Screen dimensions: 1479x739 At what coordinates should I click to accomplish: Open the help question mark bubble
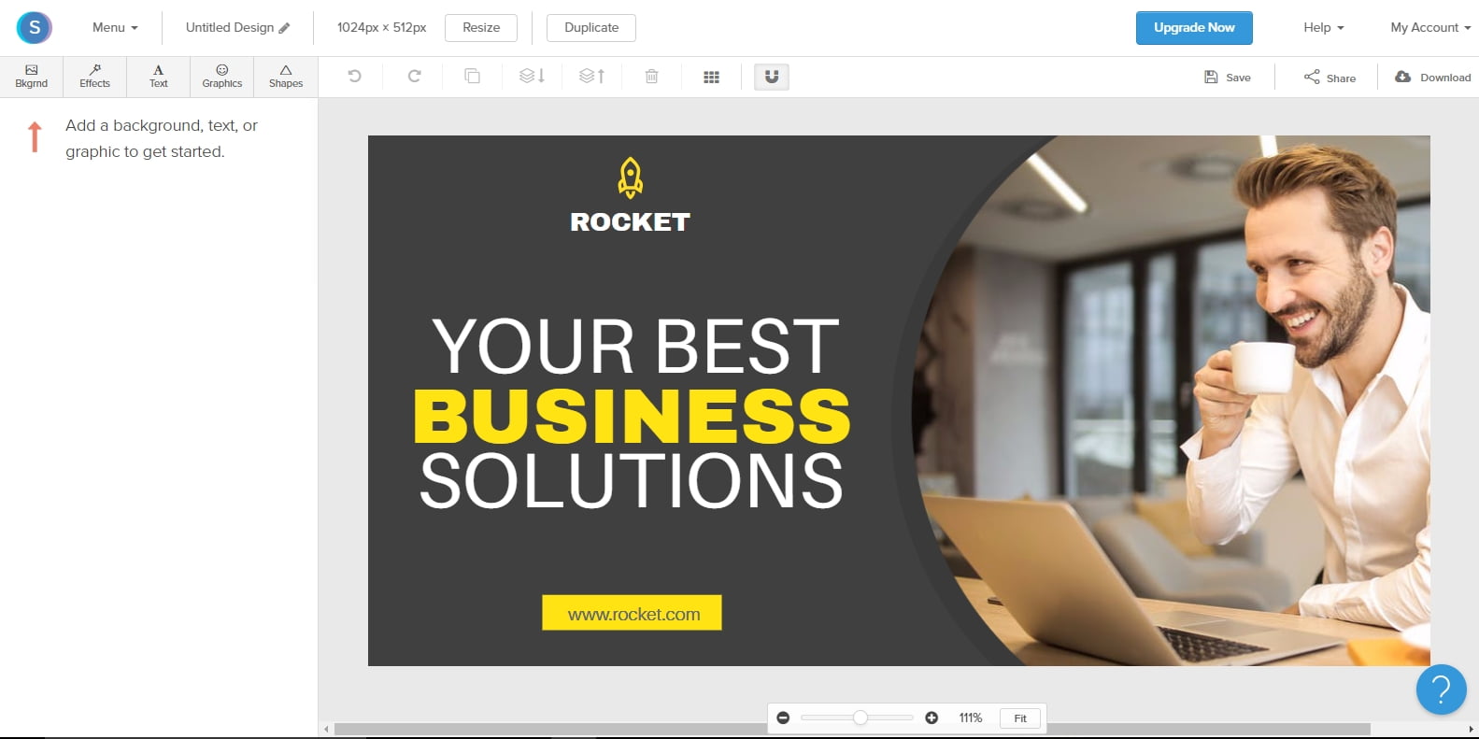1442,689
